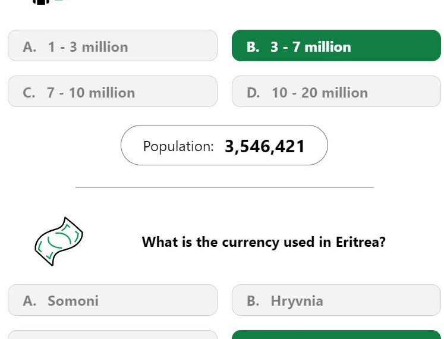The height and width of the screenshot is (339, 444).
Task: Click the population figure 3,546,421
Action: pos(264,146)
